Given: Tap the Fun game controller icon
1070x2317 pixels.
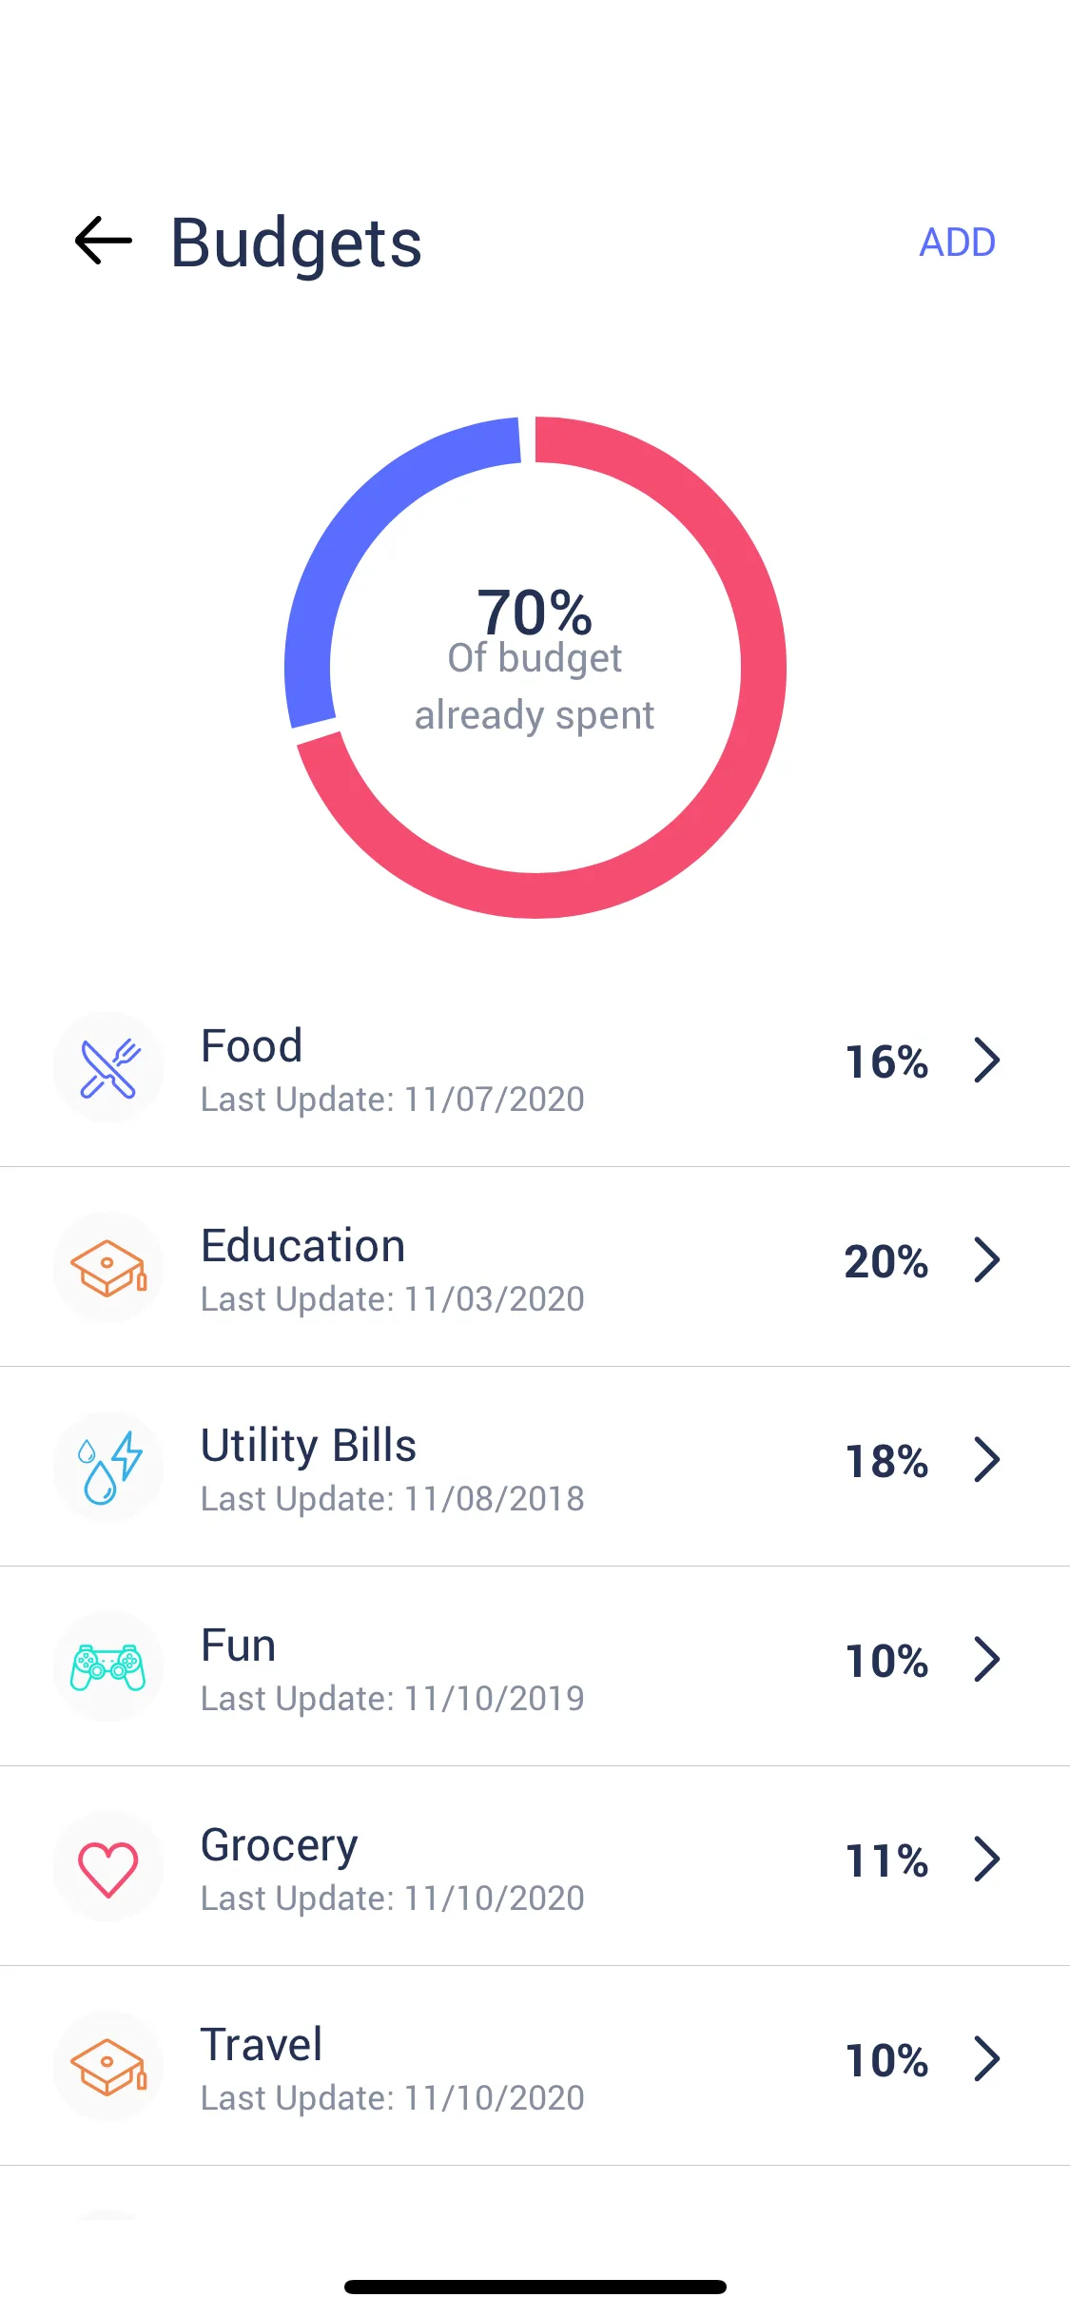Looking at the screenshot, I should tap(109, 1667).
